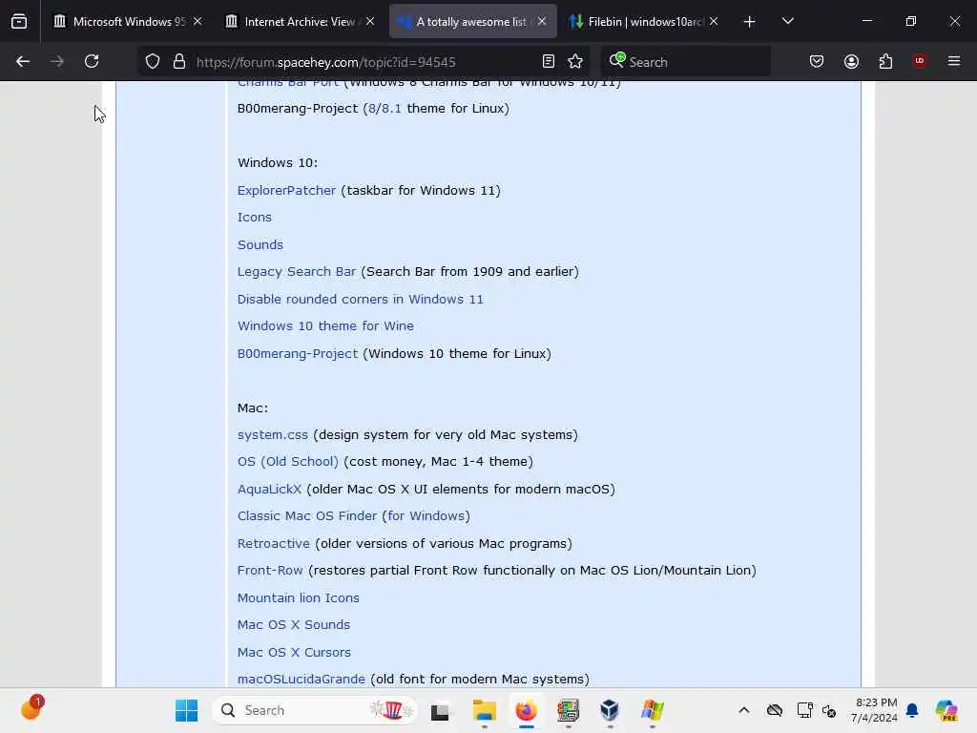Go back to the previous page
977x733 pixels.
pyautogui.click(x=23, y=61)
